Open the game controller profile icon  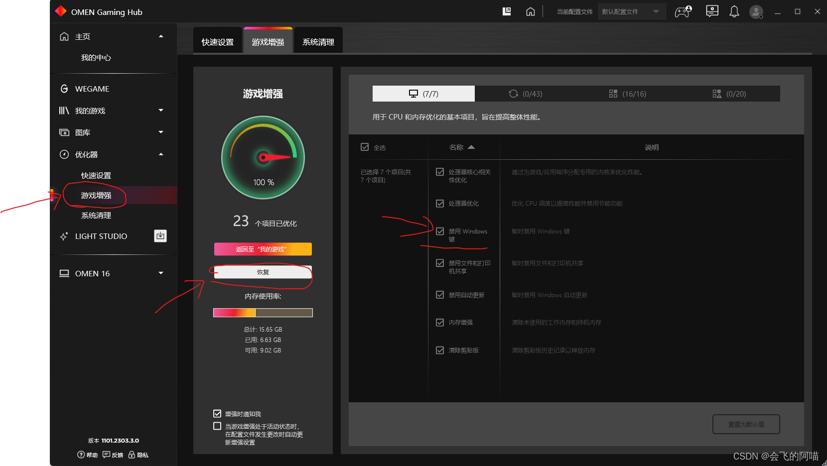pos(683,11)
